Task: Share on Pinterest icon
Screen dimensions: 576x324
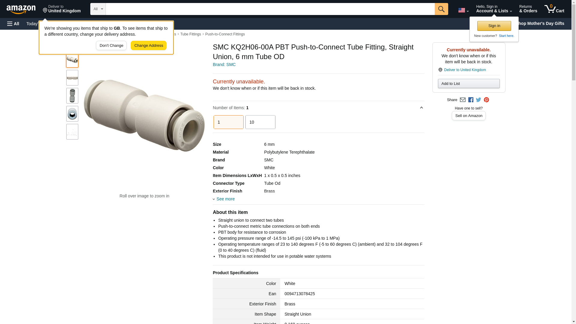Action: (486, 100)
